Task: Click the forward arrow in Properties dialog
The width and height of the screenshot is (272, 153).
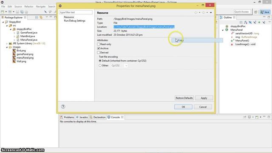Action: 203,12
